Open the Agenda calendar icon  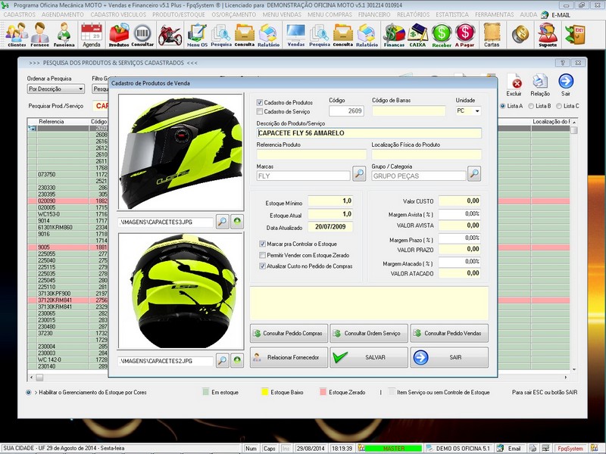(x=91, y=34)
